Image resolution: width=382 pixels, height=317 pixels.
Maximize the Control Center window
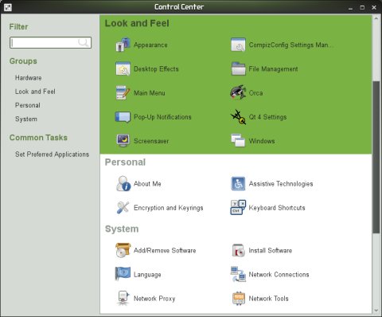362,7
